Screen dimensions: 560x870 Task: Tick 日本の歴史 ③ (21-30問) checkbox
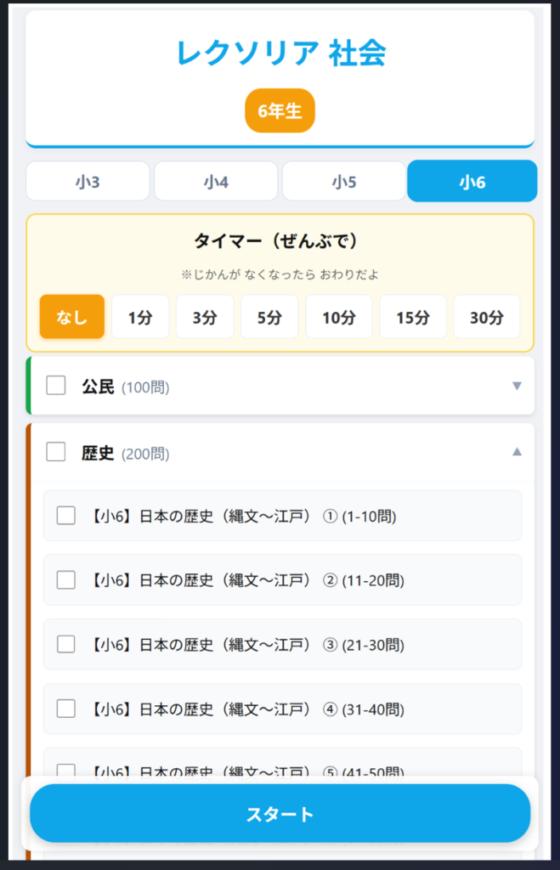(66, 645)
